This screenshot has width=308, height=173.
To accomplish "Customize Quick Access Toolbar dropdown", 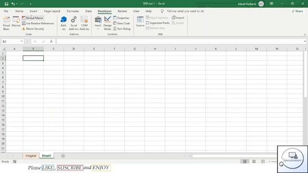I will click(x=30, y=4).
